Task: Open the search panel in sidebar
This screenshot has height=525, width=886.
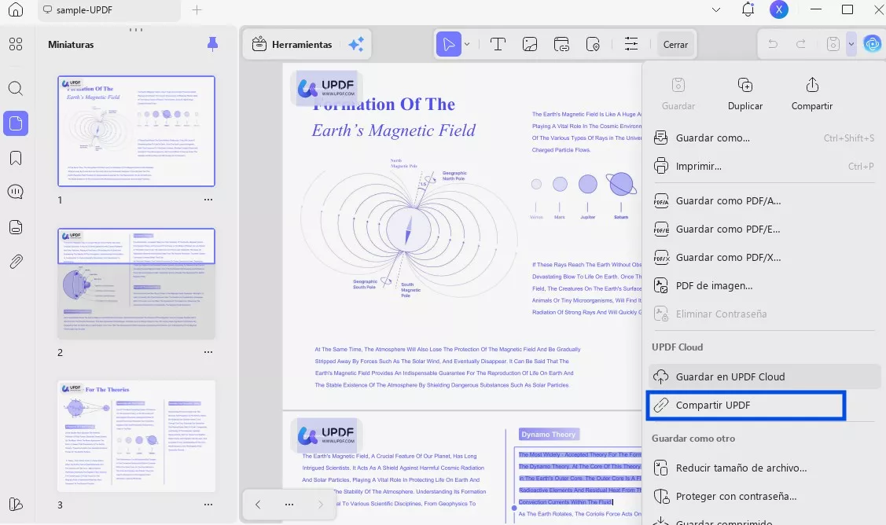Action: pos(16,88)
